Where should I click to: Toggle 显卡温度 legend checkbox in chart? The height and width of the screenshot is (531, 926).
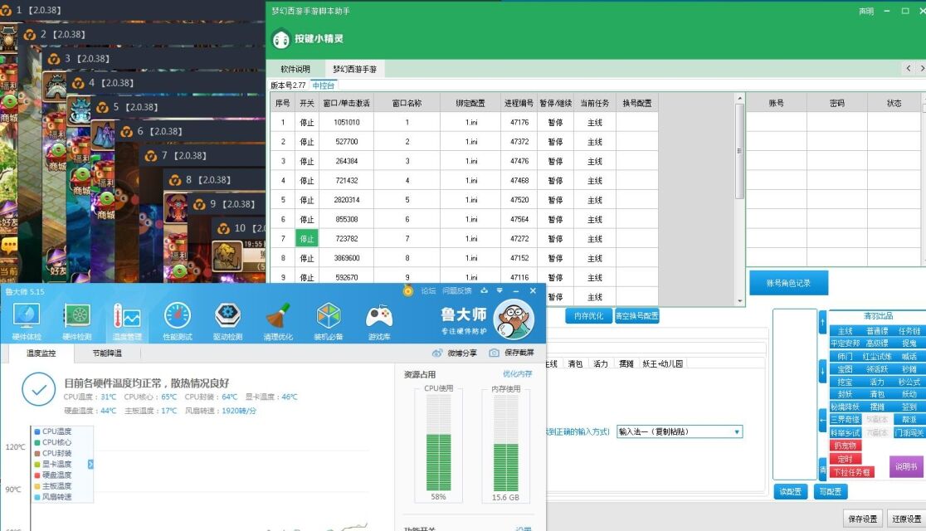pos(37,464)
